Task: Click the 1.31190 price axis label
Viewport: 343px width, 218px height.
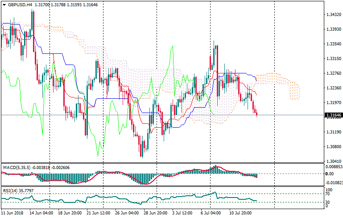Action: (333, 132)
